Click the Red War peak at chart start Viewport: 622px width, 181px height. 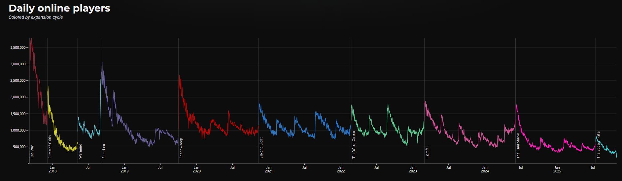31,39
